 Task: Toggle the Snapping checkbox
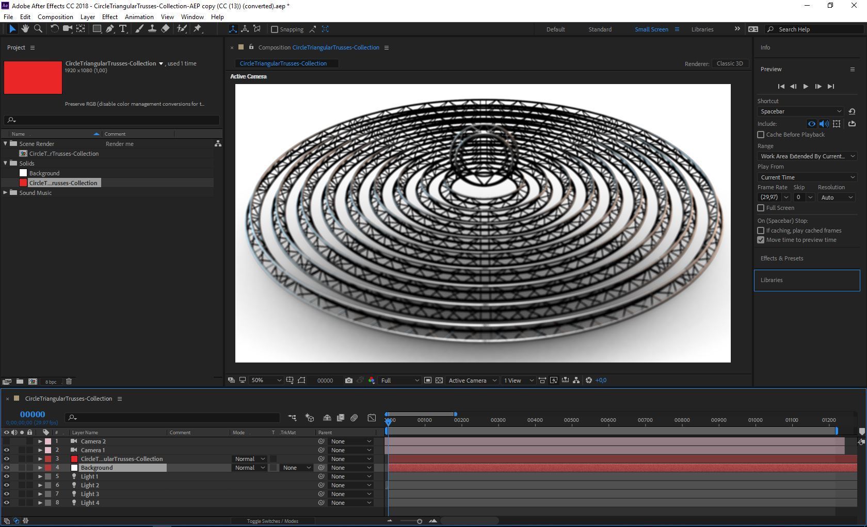pyautogui.click(x=275, y=29)
